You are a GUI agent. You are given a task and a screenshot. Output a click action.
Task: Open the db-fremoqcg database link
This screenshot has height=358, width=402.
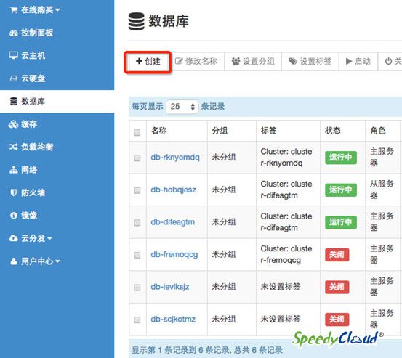pos(174,255)
